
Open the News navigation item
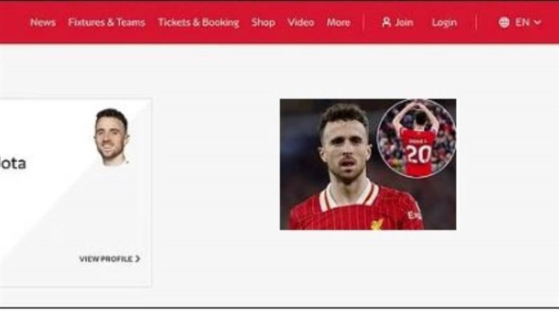click(43, 22)
